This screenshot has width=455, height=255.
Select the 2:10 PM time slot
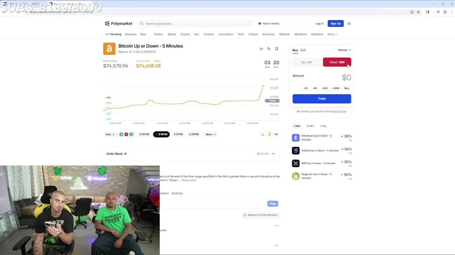[161, 134]
